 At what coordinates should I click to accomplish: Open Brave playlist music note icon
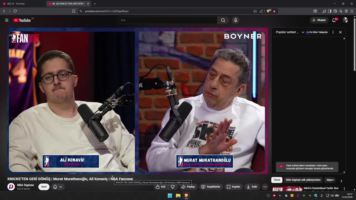[x=324, y=11]
